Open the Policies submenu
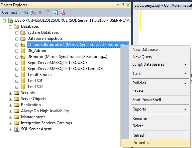 coord(155,83)
